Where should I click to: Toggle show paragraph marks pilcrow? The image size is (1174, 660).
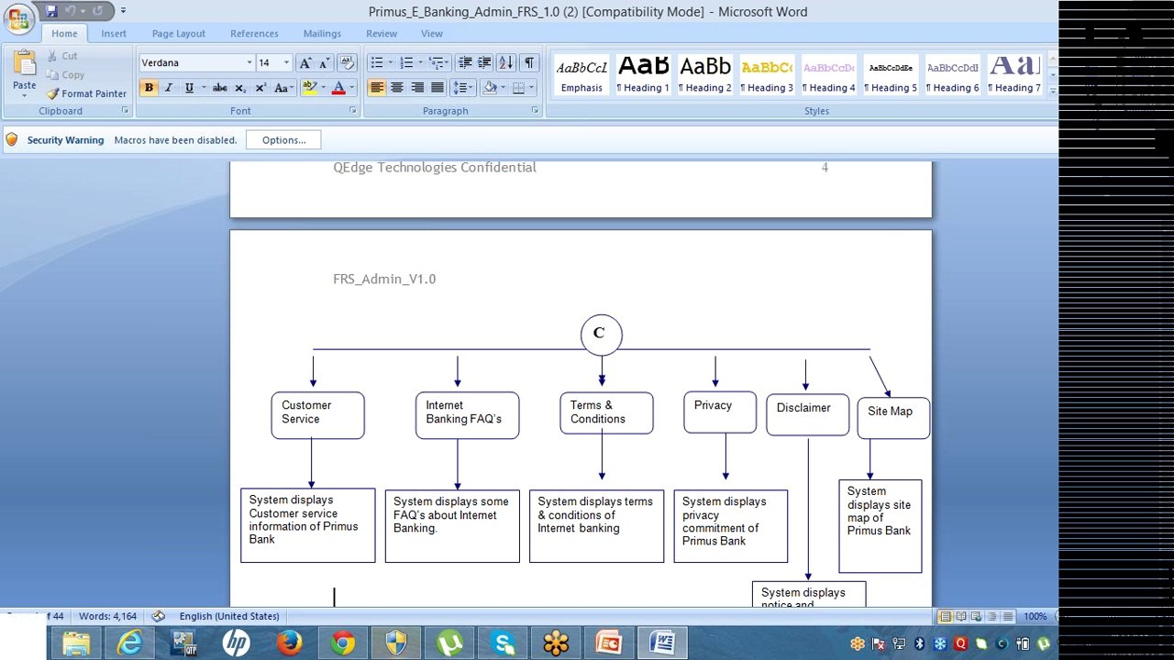point(529,62)
